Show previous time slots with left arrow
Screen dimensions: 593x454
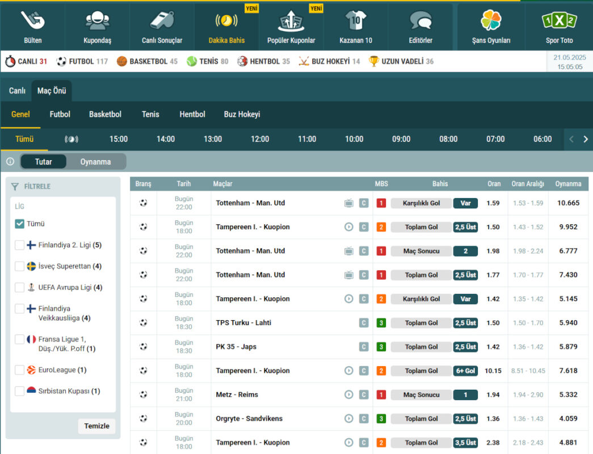coord(571,139)
